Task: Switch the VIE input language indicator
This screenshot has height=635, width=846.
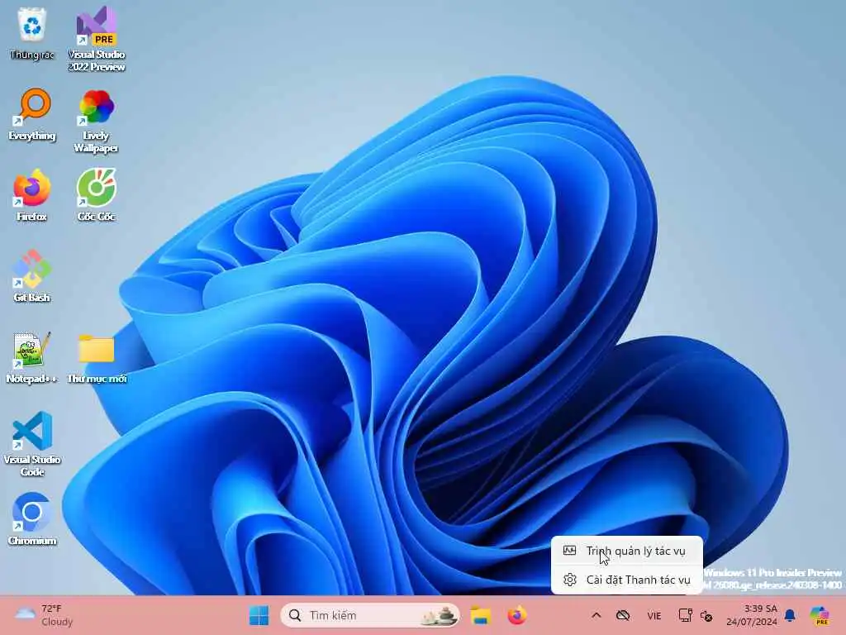Action: [x=654, y=615]
